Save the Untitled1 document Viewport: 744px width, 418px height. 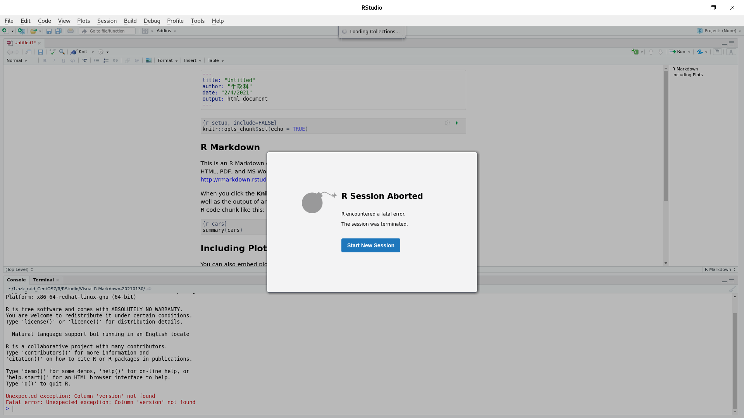coord(40,51)
